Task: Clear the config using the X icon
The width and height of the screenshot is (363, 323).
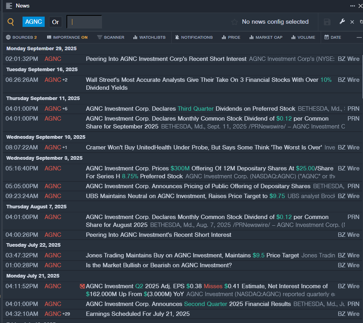Action: tap(352, 22)
